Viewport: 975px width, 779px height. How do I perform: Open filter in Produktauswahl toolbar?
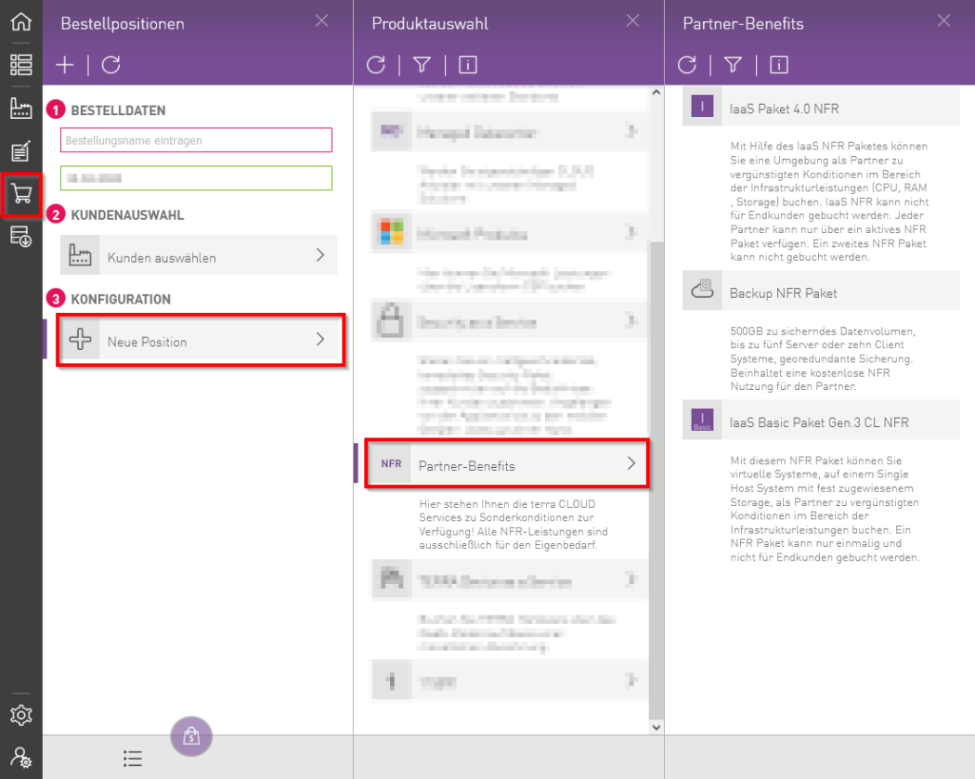[422, 64]
